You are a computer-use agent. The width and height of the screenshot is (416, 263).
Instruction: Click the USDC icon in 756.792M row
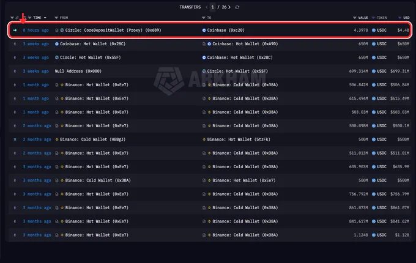point(374,194)
